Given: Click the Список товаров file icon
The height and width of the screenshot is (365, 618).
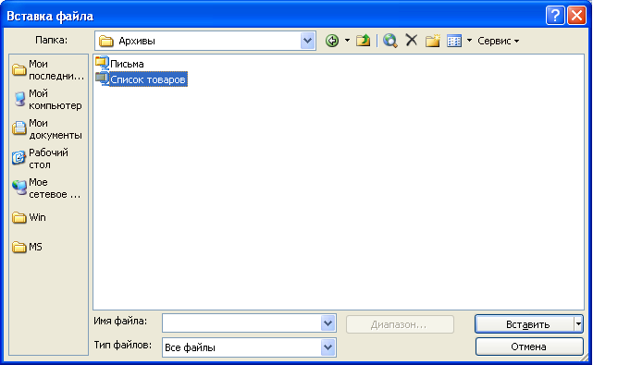Looking at the screenshot, I should (102, 79).
